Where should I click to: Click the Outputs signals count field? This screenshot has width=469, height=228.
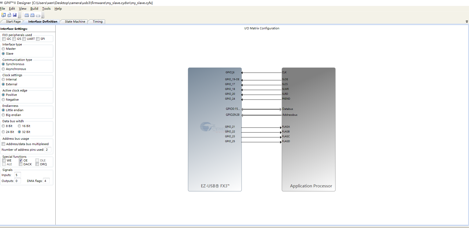pos(17,181)
